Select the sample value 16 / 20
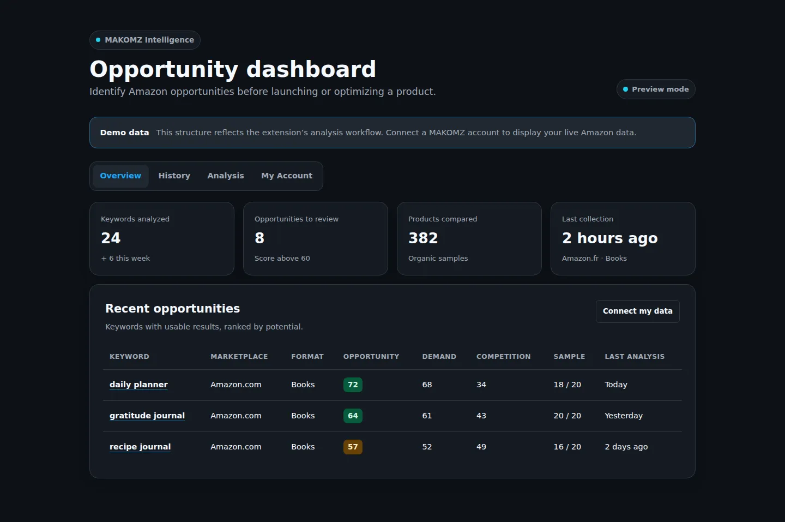The height and width of the screenshot is (522, 785). 567,447
